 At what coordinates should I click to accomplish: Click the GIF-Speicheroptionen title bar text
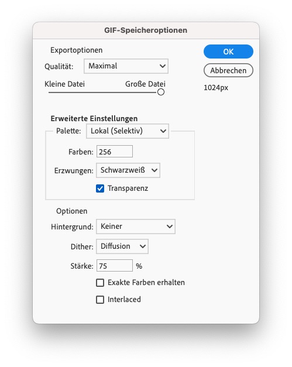pos(146,30)
